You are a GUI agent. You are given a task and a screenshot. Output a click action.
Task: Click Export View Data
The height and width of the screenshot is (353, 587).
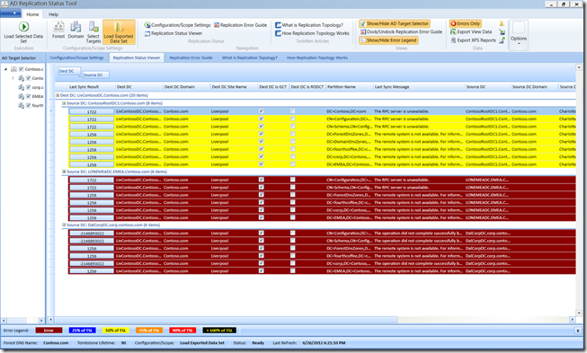click(x=471, y=31)
